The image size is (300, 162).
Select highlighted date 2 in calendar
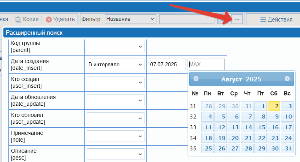point(274,106)
